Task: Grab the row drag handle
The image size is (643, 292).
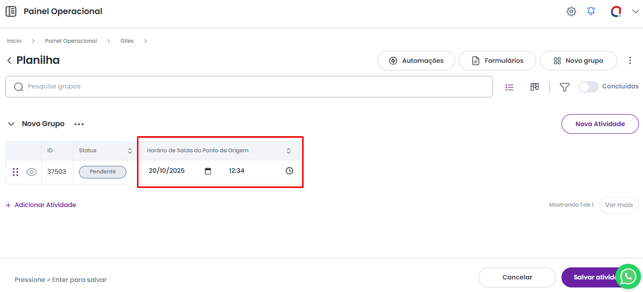Action: (x=16, y=172)
